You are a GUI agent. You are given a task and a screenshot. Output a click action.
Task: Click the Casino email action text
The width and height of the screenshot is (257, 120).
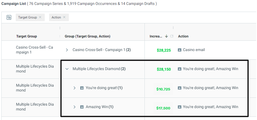(x=194, y=50)
